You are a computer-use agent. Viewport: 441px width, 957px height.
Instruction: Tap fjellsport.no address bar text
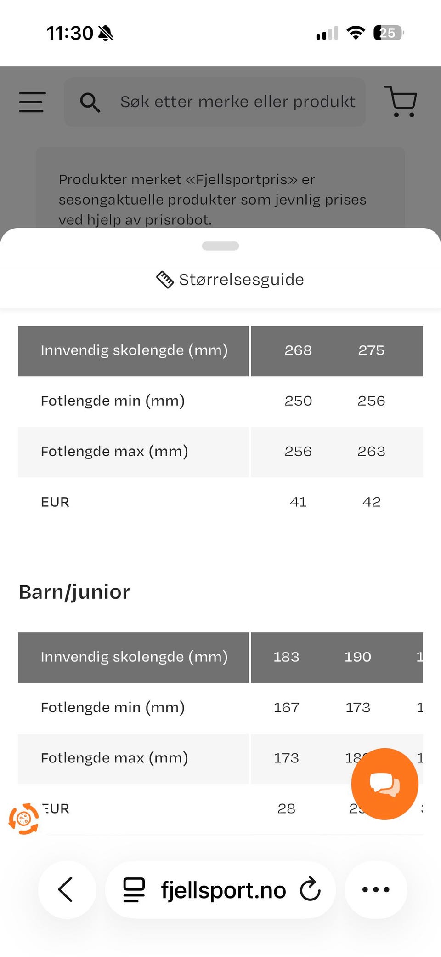pyautogui.click(x=223, y=890)
